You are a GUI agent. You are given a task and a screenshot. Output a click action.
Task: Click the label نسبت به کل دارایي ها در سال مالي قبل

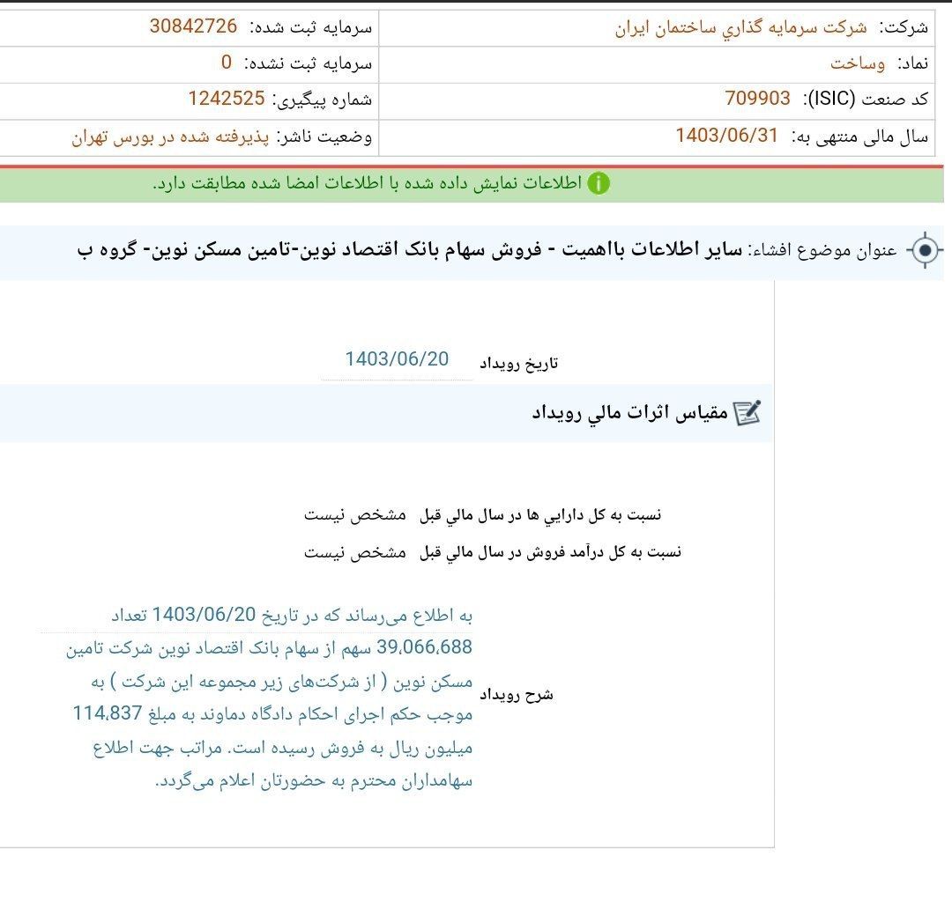coord(540,515)
